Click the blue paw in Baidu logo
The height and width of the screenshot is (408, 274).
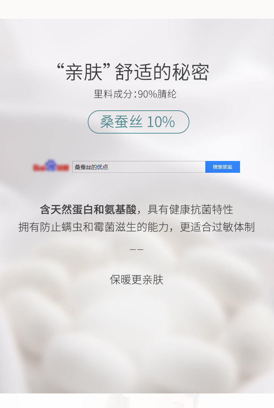click(51, 165)
